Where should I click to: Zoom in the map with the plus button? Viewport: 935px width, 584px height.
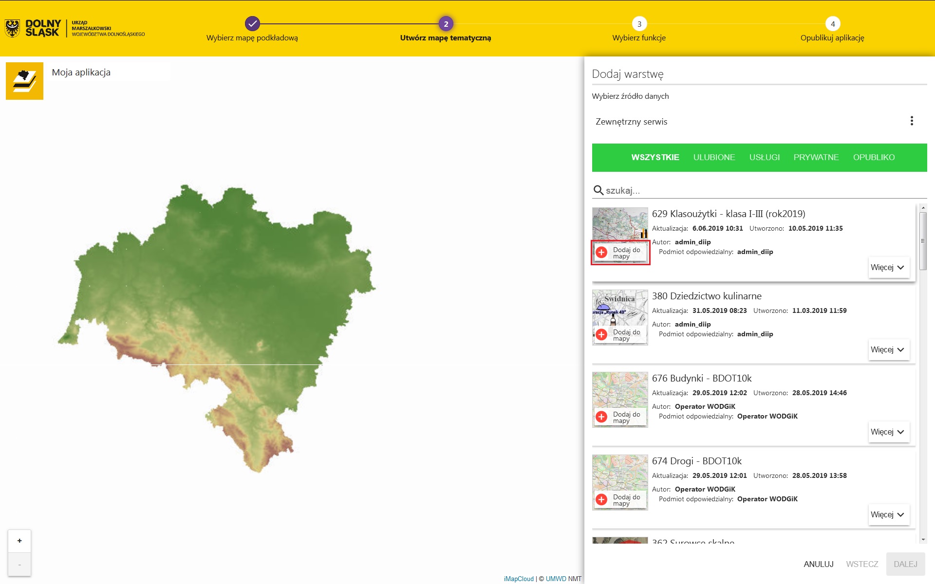(x=19, y=541)
